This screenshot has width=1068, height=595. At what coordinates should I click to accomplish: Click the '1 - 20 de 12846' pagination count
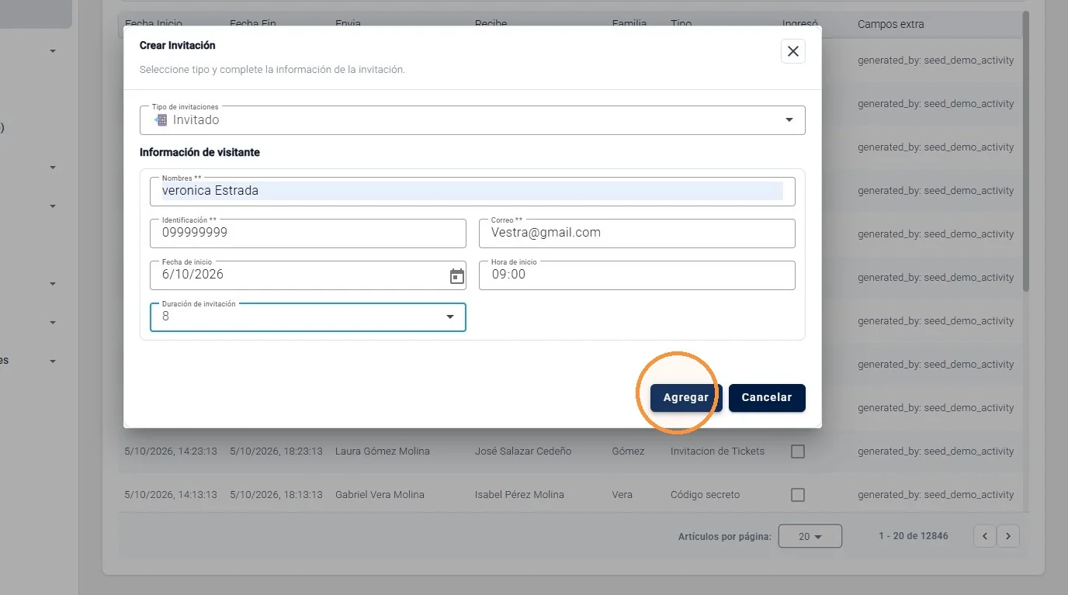[x=913, y=536]
